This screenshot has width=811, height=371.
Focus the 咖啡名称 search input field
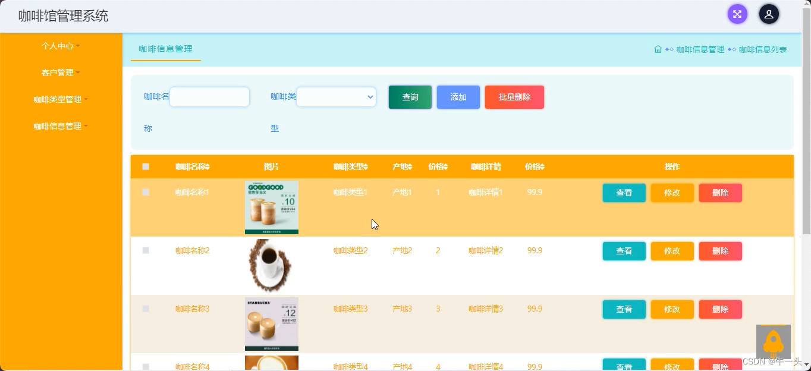point(209,97)
